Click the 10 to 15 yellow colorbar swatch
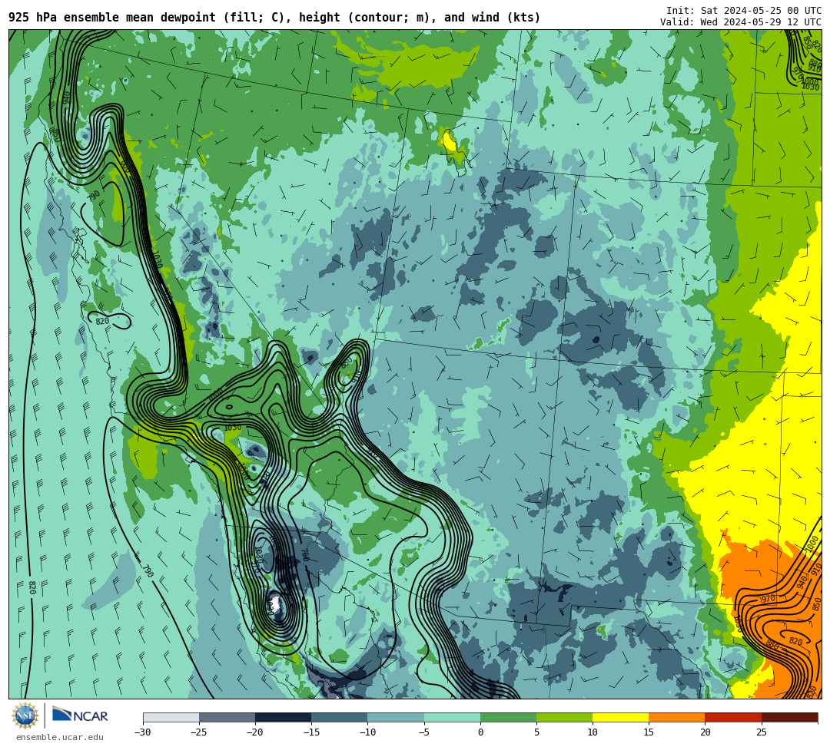830x747 pixels. 620,717
